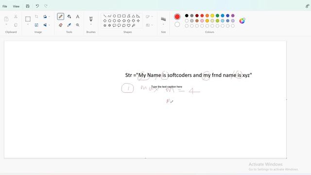Open the Shape fill dropdown
Screen dimensions: 311x175
149,25
